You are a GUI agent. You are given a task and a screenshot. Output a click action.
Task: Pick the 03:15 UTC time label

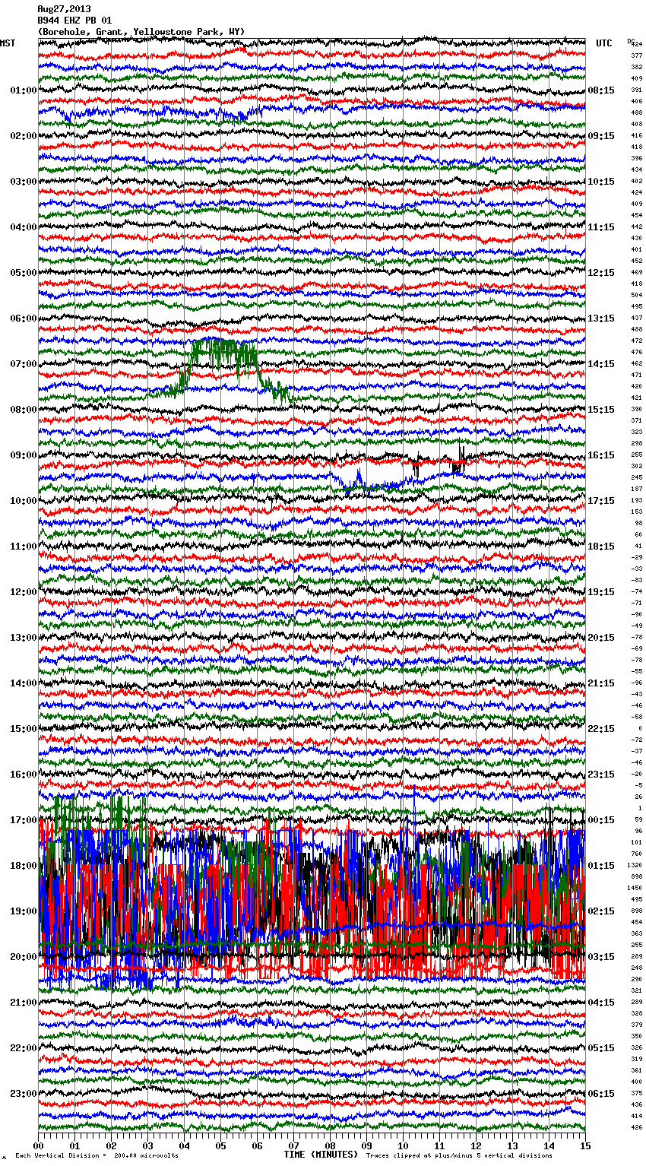[x=601, y=957]
